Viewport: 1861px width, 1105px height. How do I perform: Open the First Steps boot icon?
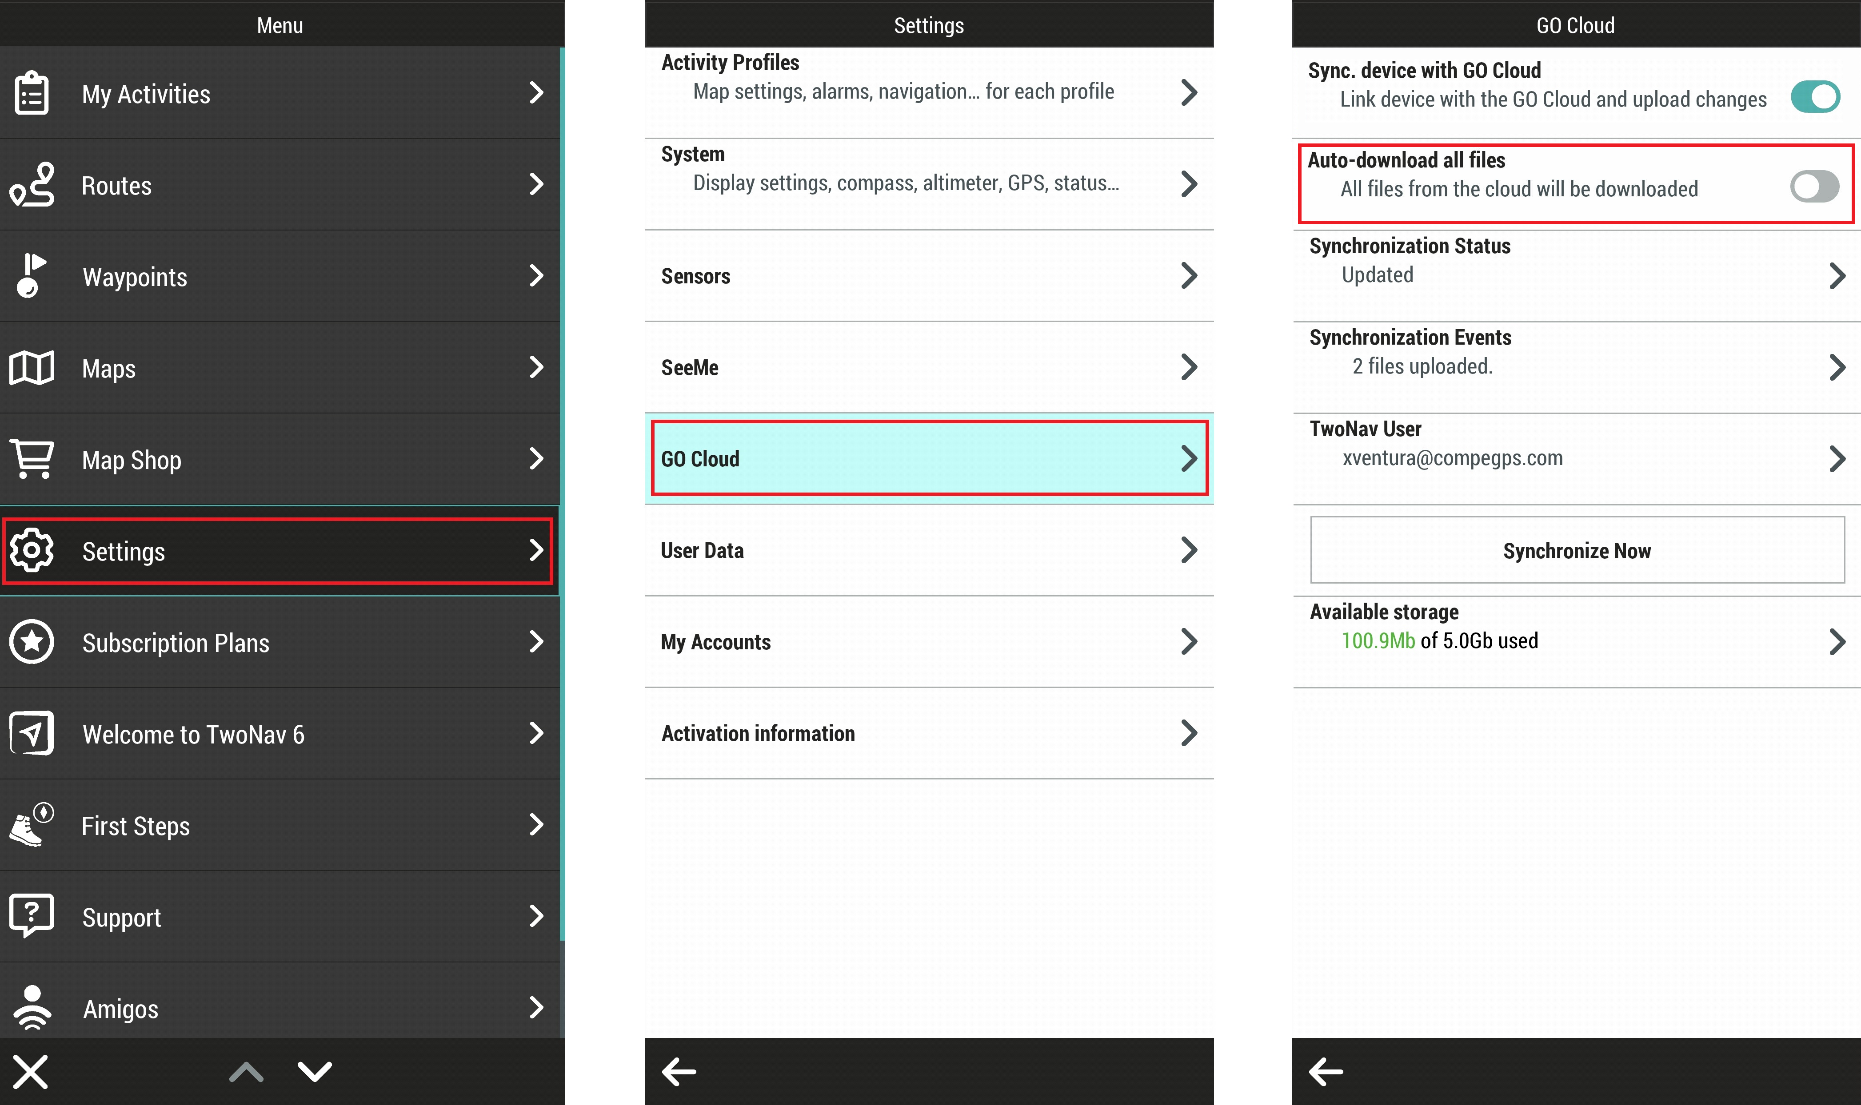point(31,825)
